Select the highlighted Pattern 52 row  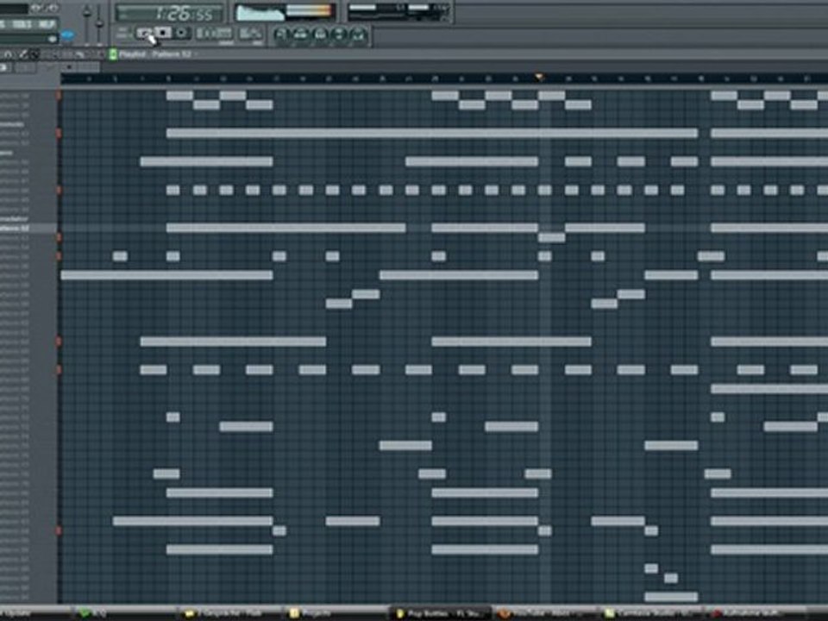(28, 228)
